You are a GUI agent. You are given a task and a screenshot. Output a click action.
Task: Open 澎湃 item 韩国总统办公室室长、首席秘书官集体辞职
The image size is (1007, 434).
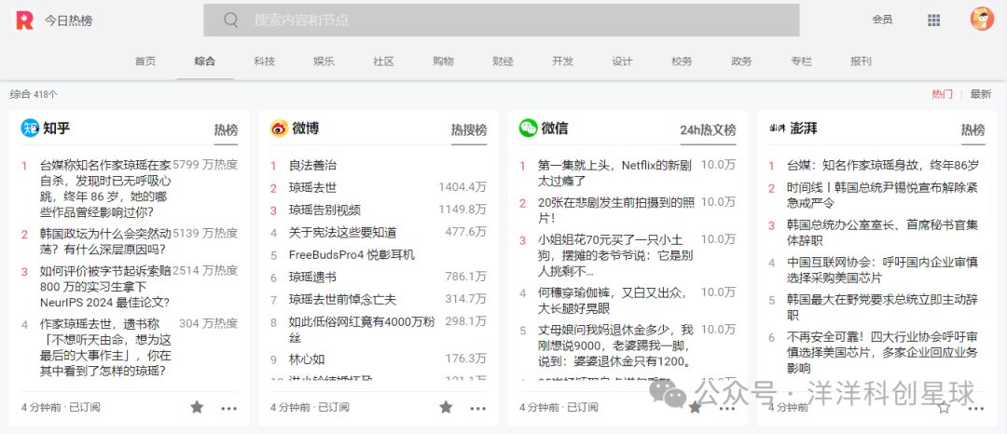tap(883, 233)
